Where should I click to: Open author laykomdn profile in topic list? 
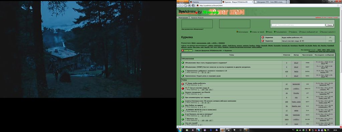click(x=296, y=84)
